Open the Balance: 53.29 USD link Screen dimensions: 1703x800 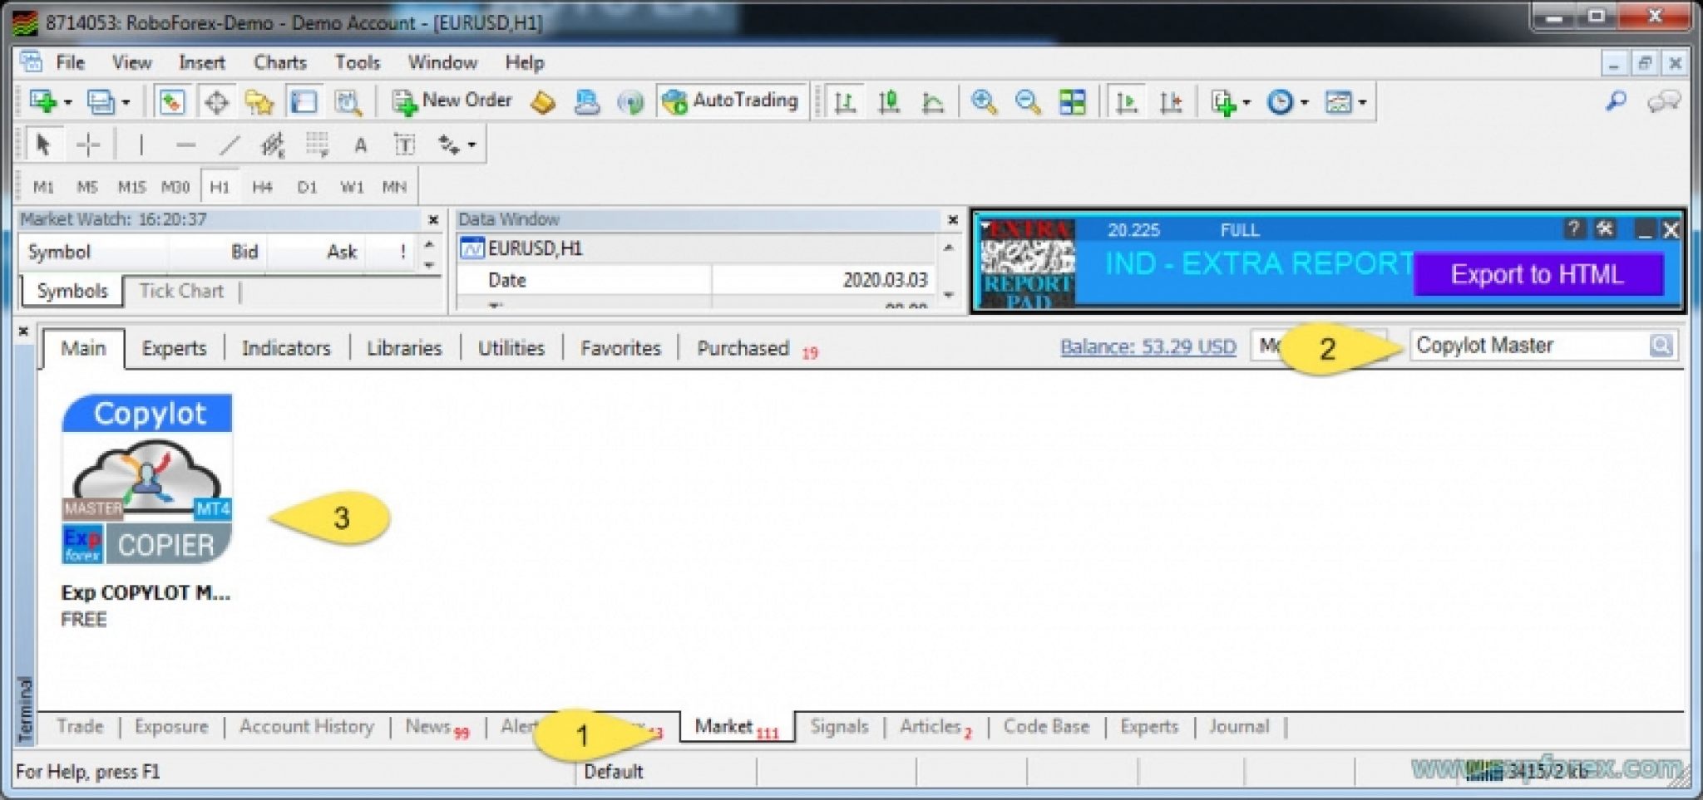1148,346
